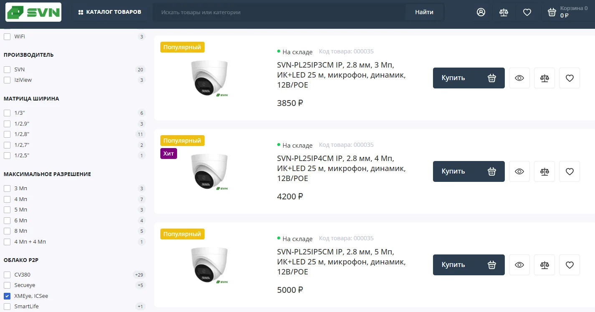
Task: Add SVN-PL25IP4CM to favorites
Action: 570,171
